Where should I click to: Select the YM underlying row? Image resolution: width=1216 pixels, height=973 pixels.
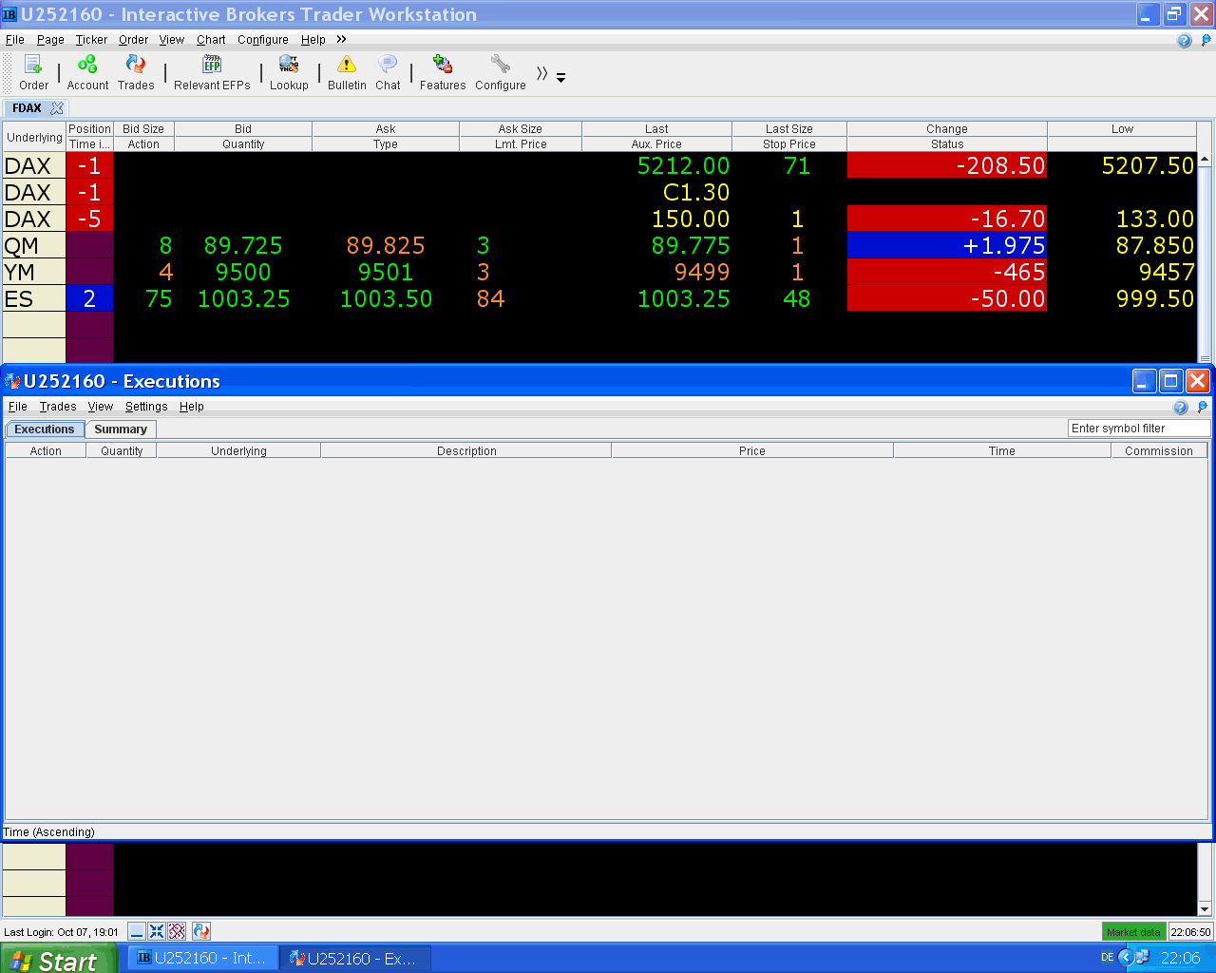(34, 272)
